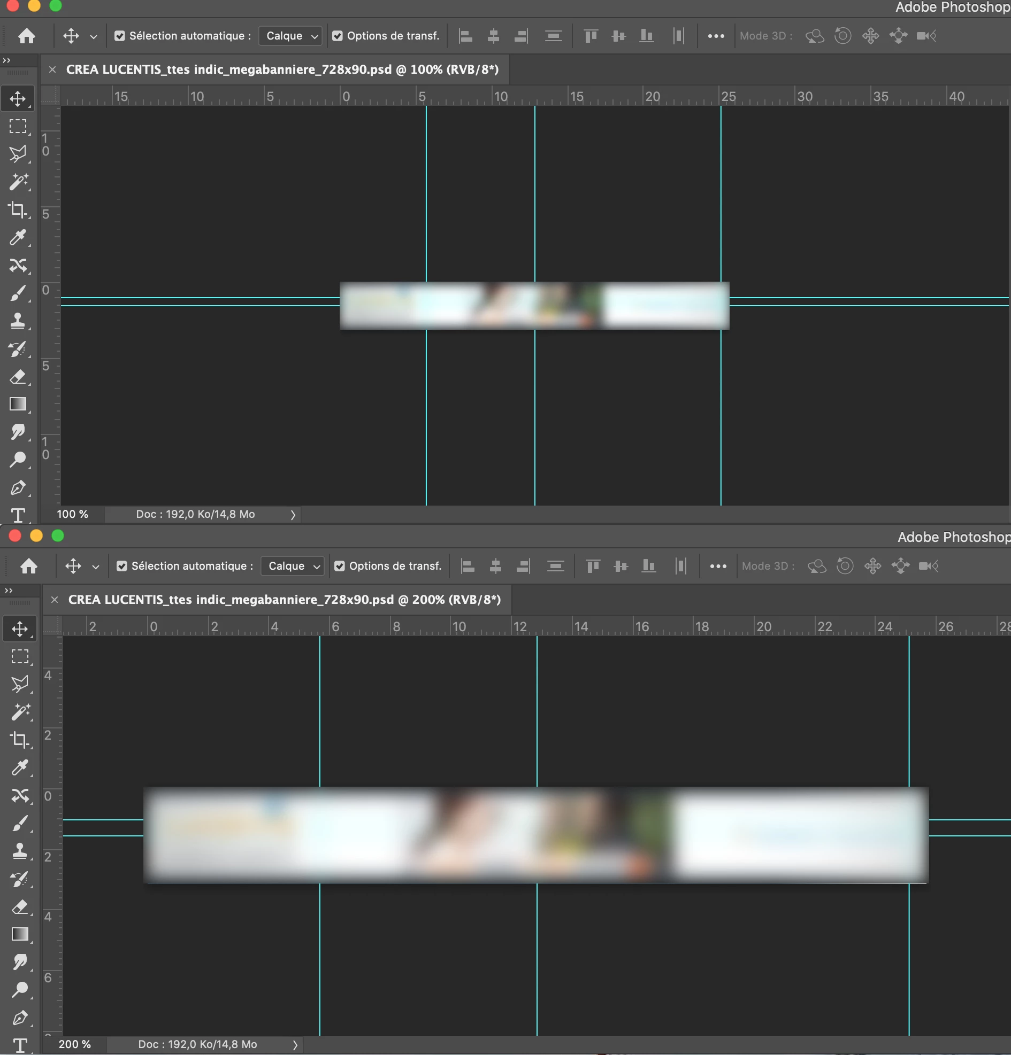Screen dimensions: 1011x1055
Task: Toggle Options de transf. checkbox in bottom window
Action: [339, 567]
